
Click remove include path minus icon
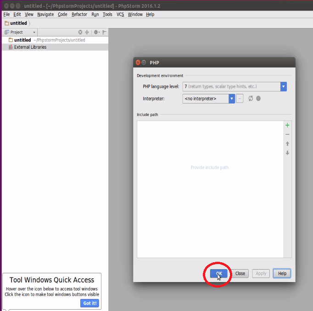click(x=287, y=134)
